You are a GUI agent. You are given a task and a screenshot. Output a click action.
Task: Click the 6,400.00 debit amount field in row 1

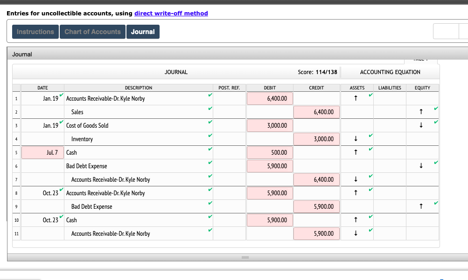tap(269, 98)
